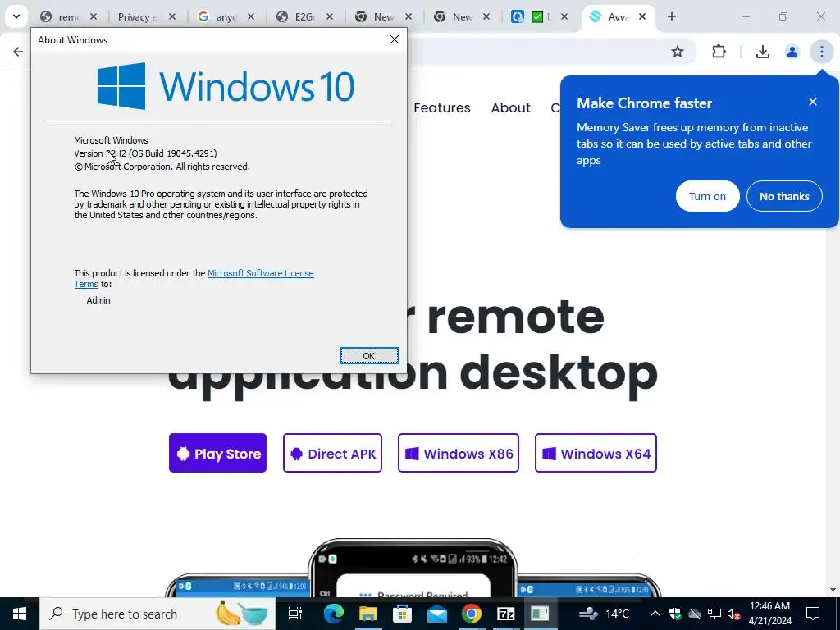
Task: Close the Privacy tab
Action: (x=172, y=17)
